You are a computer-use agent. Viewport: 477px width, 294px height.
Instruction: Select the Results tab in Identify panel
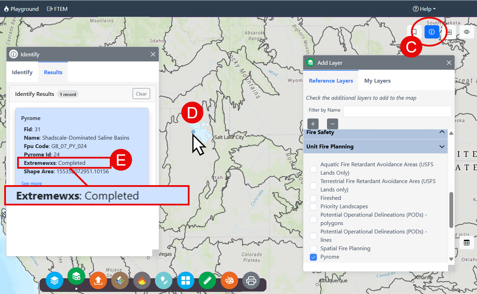coord(53,72)
